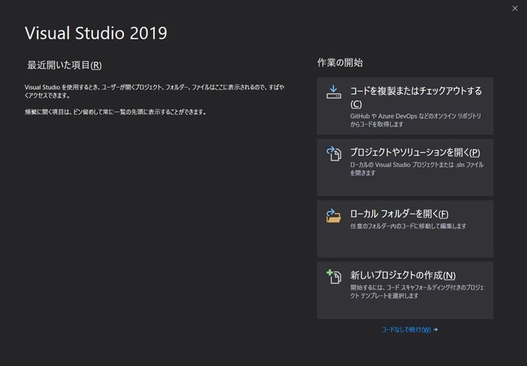The height and width of the screenshot is (366, 527).
Task: Click the 任意のフォルダー内のコードに移動して編集します description
Action: [408, 226]
